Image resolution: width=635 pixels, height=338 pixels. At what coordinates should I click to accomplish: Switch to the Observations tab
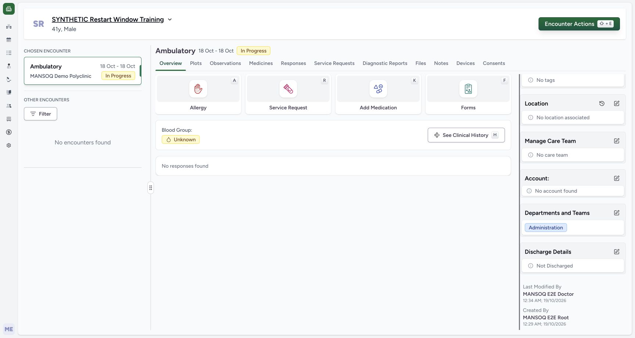click(225, 63)
